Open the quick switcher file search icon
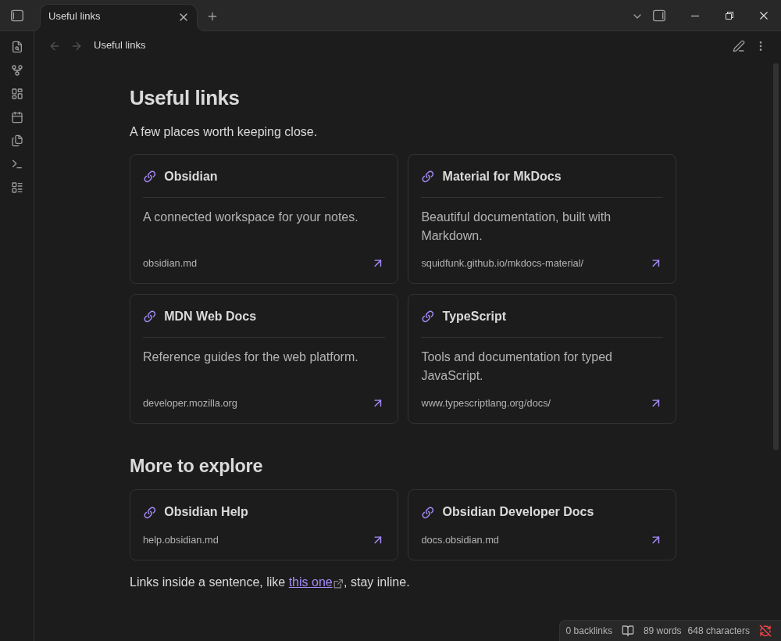 pyautogui.click(x=17, y=47)
